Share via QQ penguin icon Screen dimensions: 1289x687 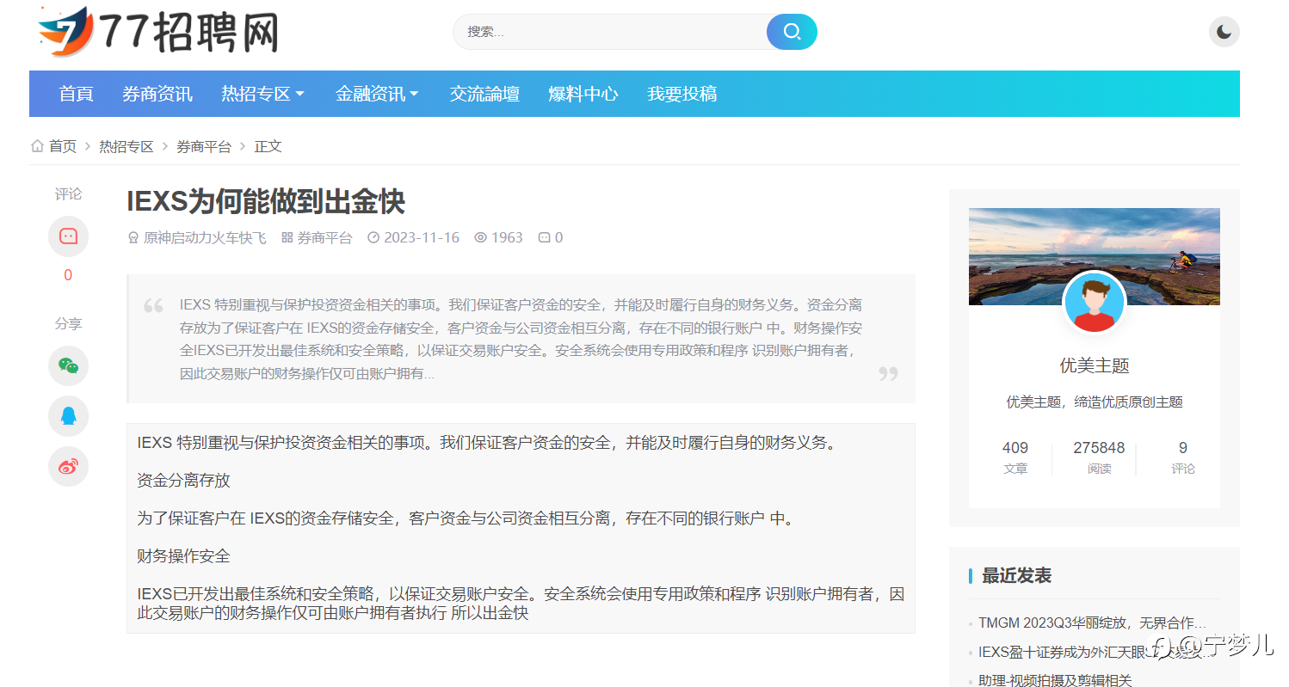coord(68,416)
